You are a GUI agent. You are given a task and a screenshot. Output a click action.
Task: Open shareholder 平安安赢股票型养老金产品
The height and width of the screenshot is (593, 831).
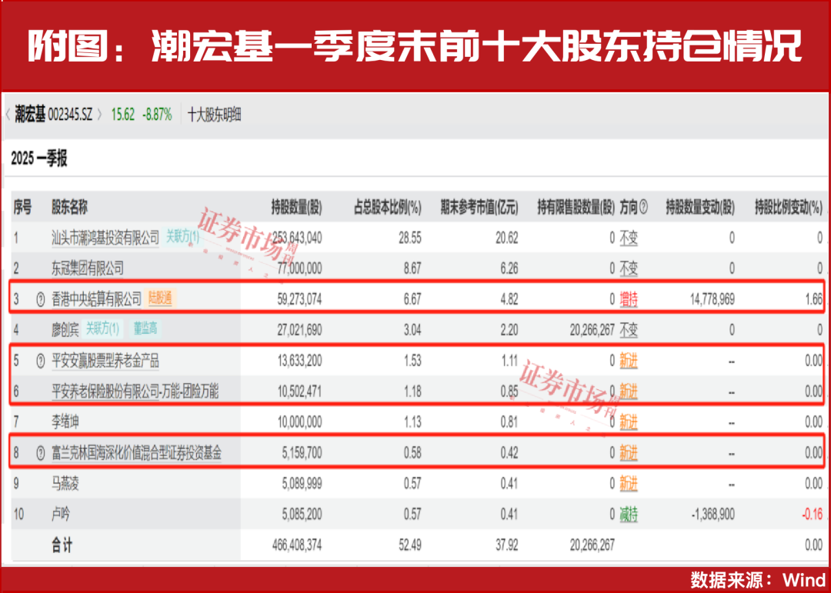(105, 361)
